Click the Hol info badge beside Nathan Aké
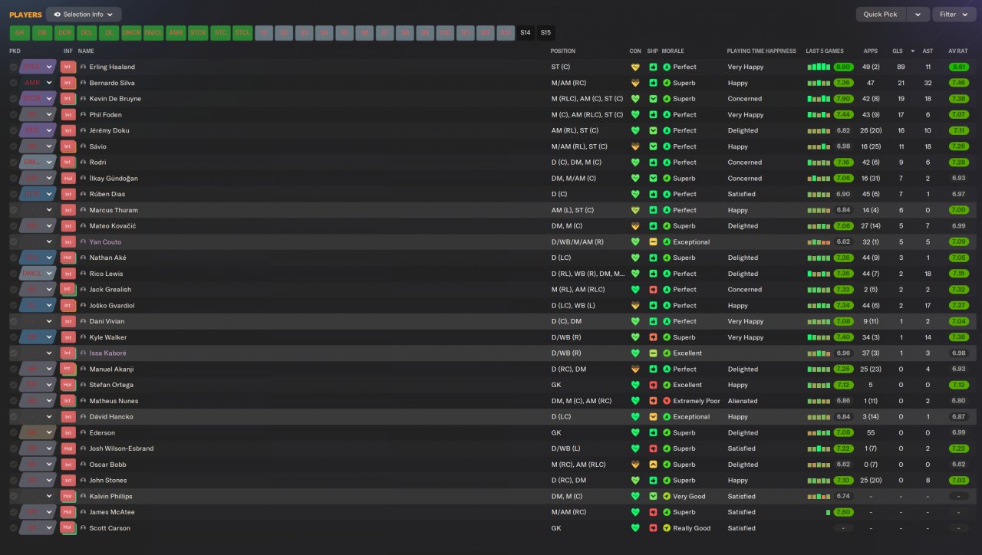Viewport: 982px width, 555px height. pos(68,258)
